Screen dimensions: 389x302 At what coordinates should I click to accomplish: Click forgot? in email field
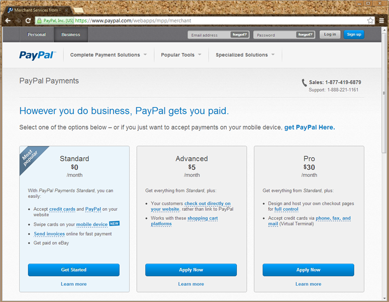pyautogui.click(x=239, y=35)
